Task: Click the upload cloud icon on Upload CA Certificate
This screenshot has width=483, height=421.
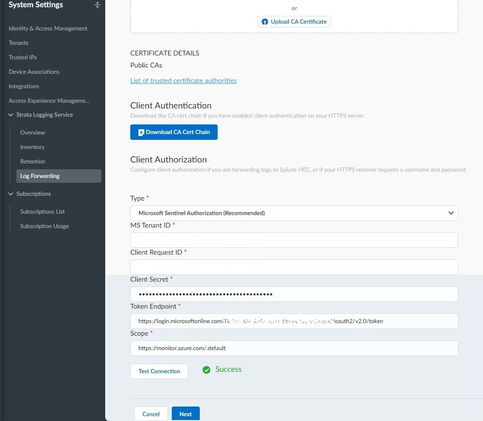Action: tap(264, 22)
